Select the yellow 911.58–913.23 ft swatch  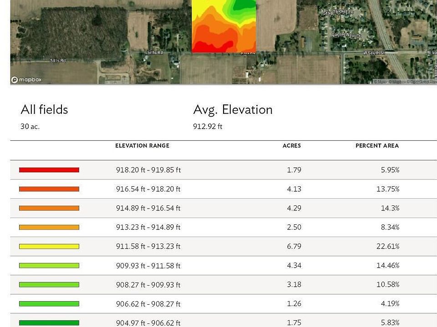49,246
